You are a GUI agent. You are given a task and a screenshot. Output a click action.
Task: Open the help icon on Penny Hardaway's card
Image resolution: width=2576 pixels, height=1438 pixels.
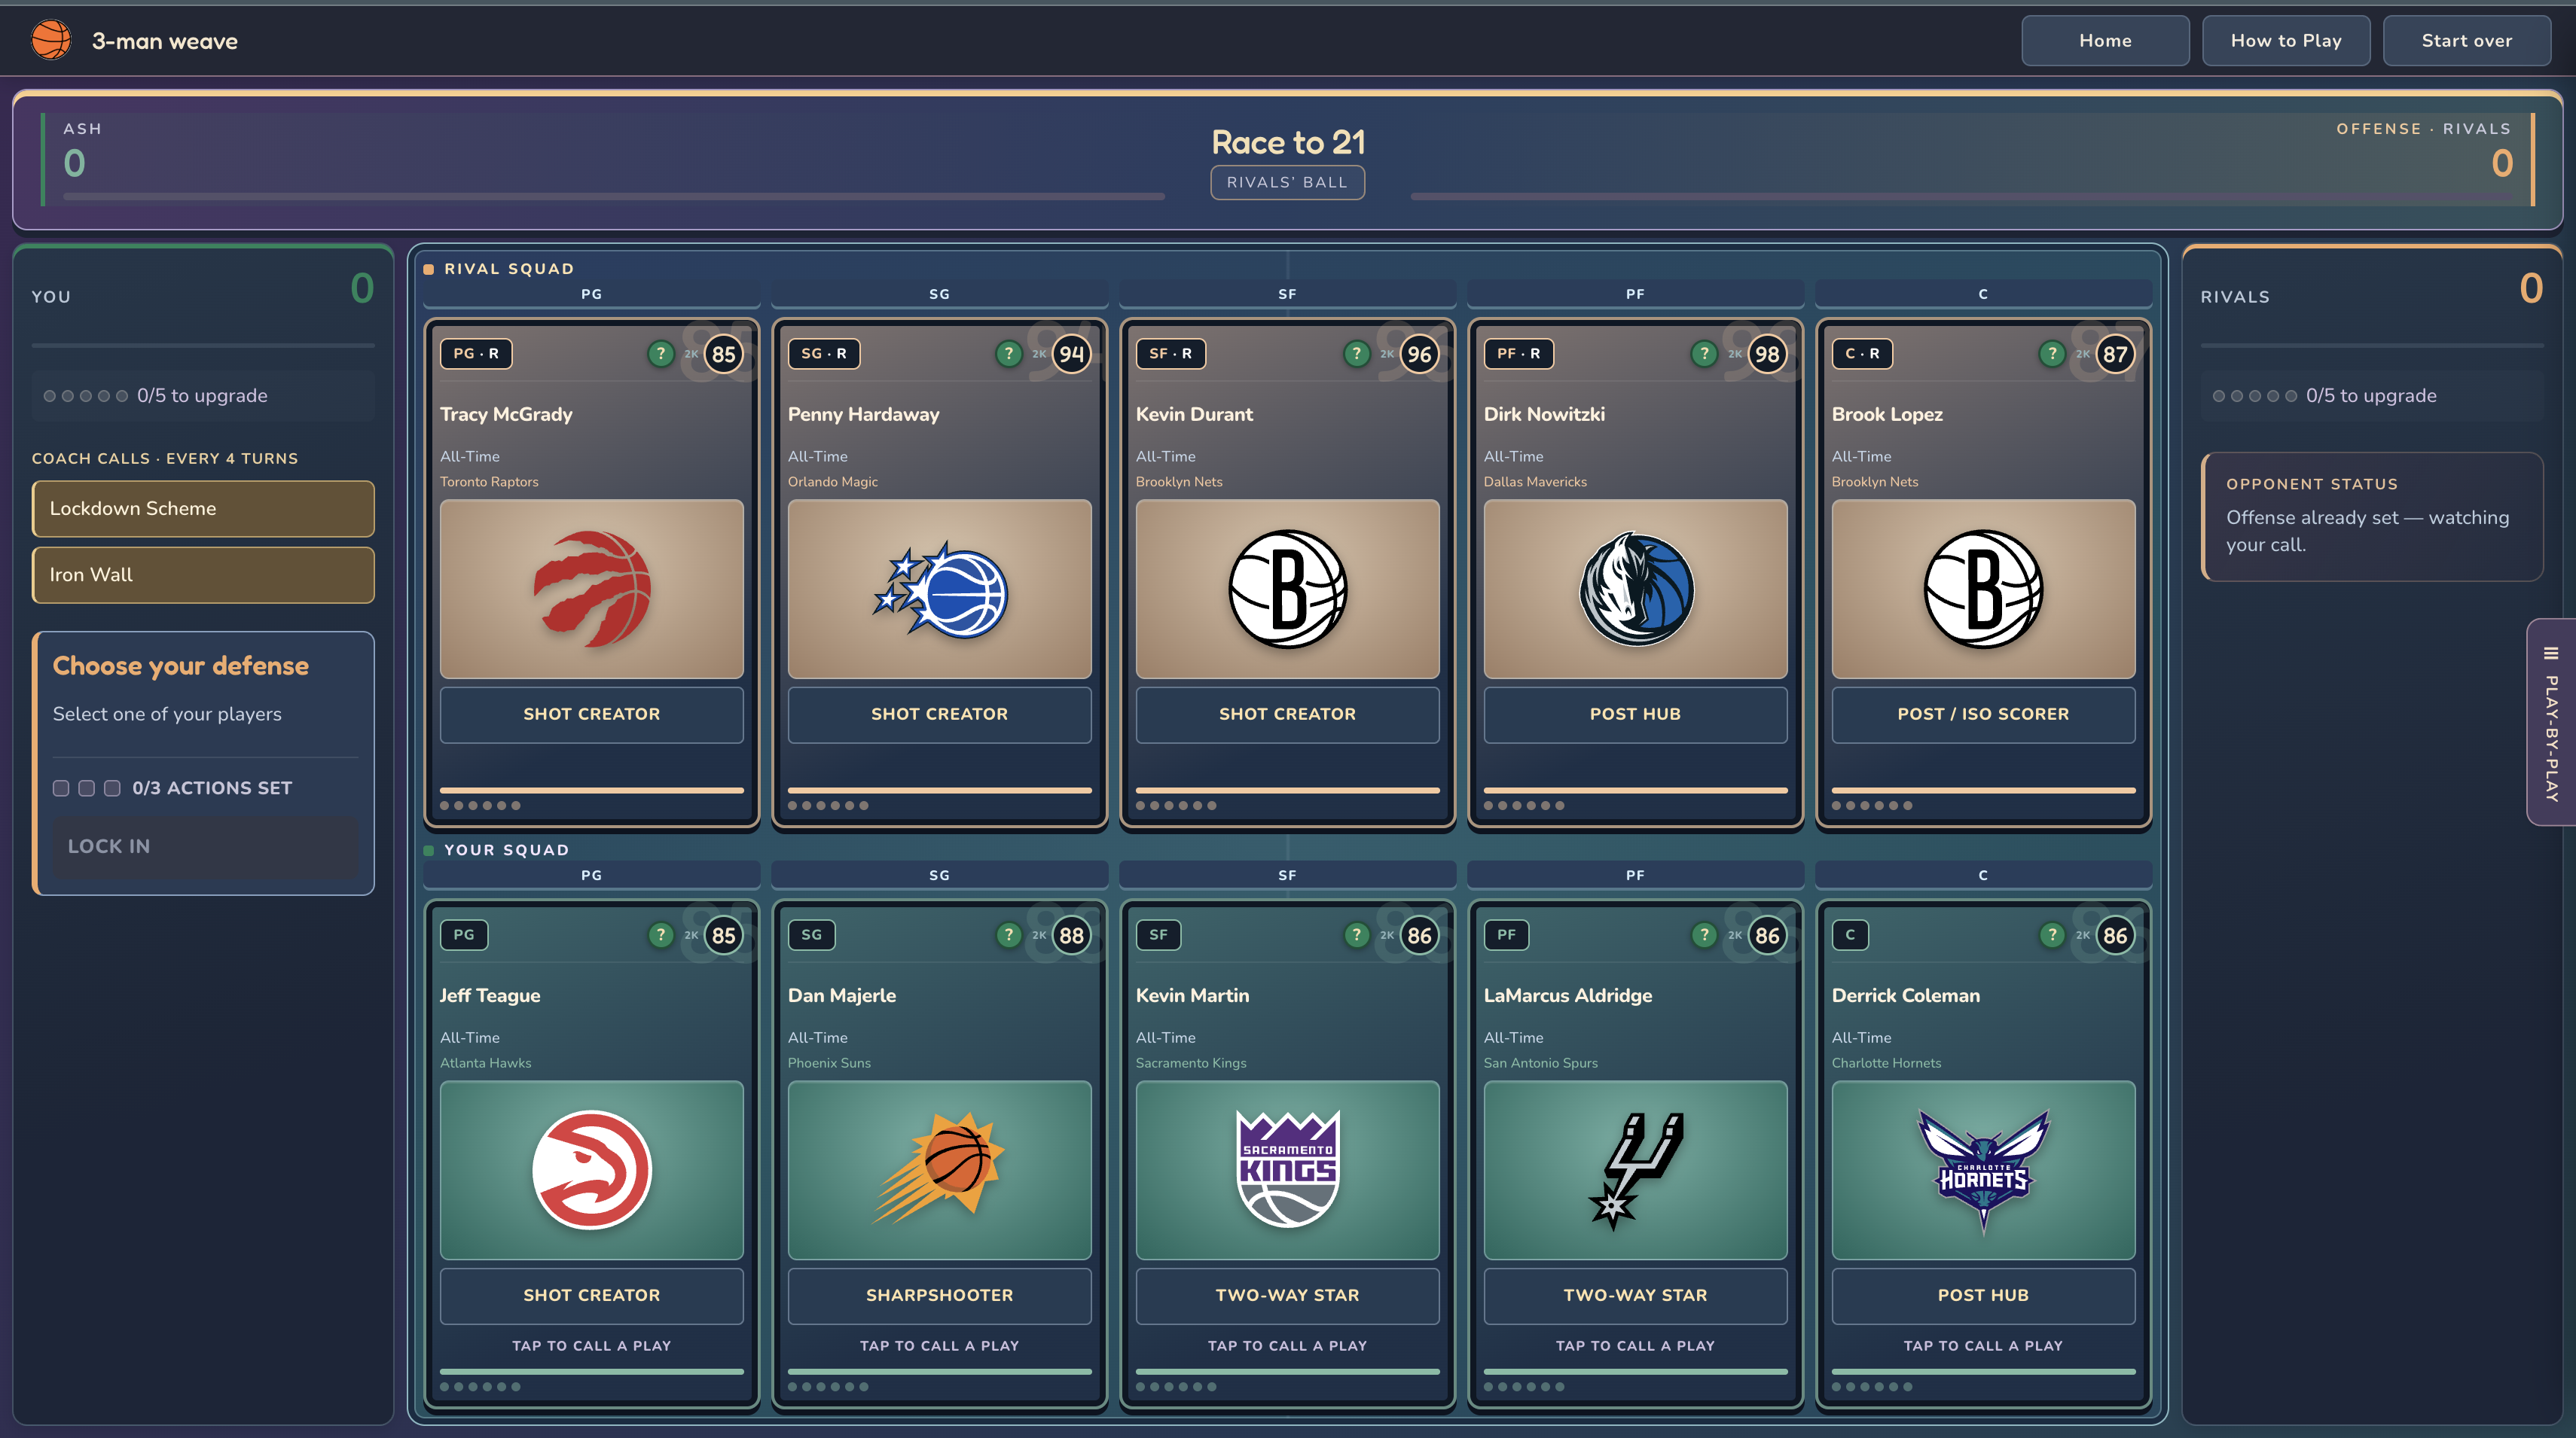click(x=1008, y=353)
